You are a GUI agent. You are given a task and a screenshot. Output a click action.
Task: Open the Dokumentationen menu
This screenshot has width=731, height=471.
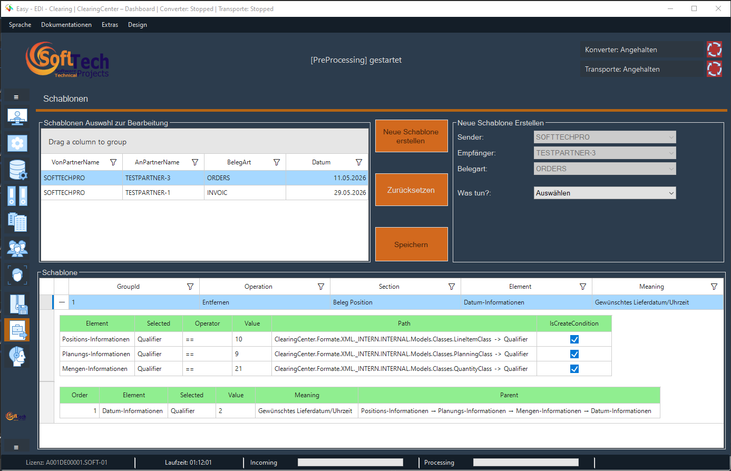coord(66,25)
